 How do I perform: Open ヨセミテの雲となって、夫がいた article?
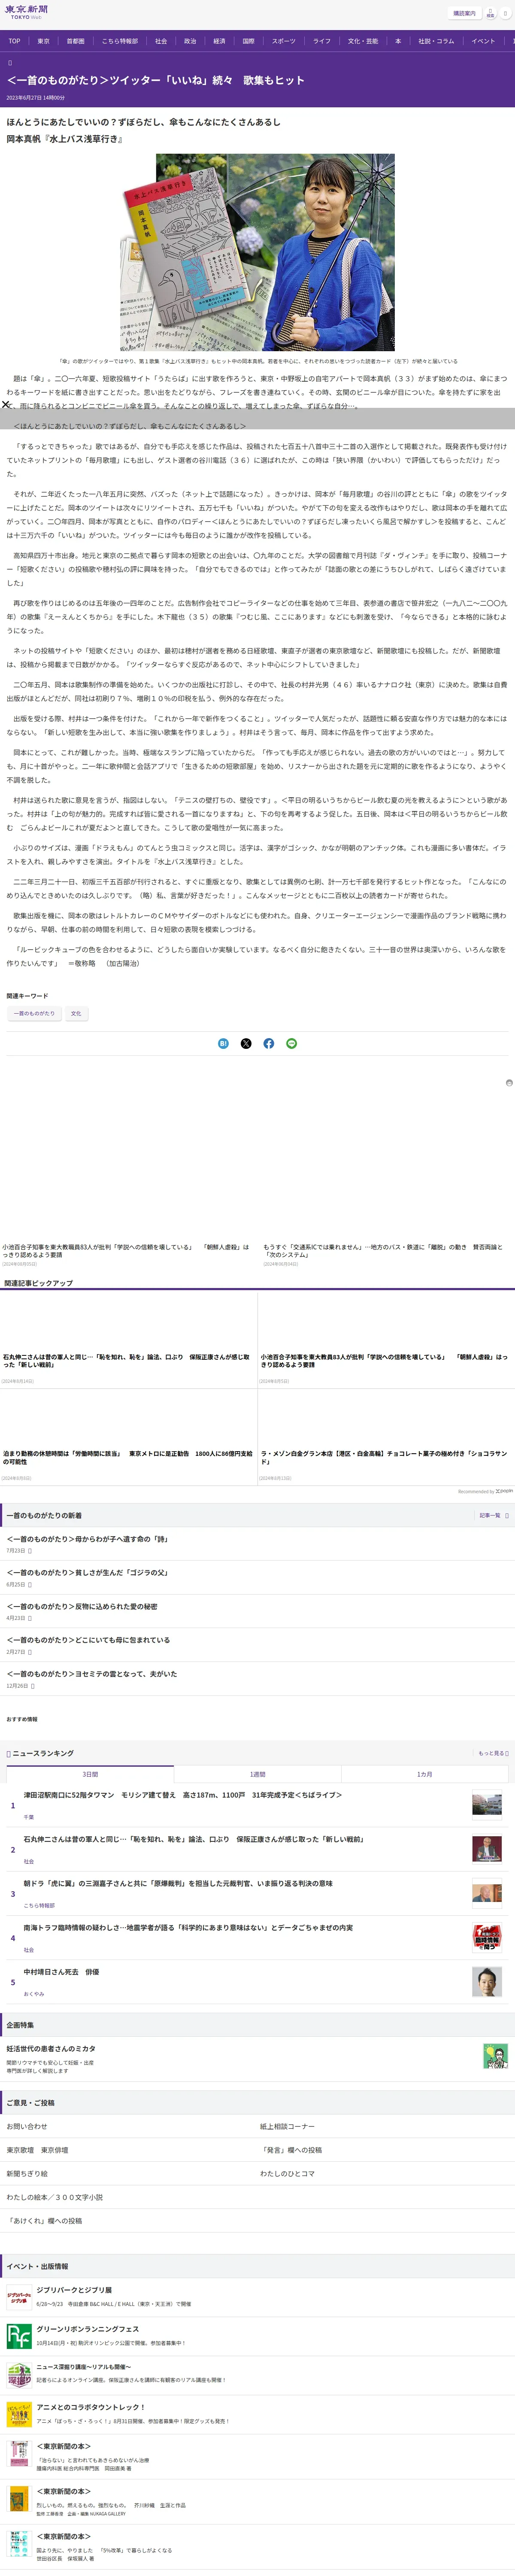pyautogui.click(x=92, y=1674)
